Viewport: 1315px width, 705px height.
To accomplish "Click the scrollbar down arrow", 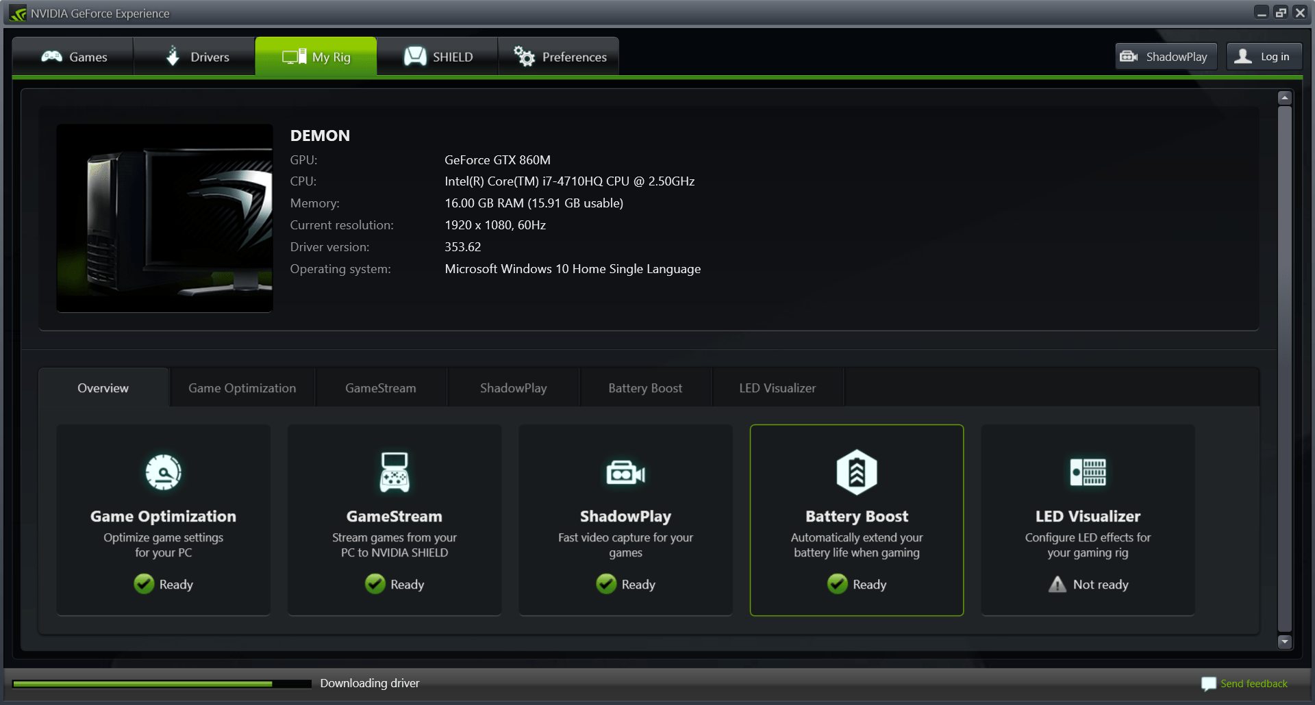I will click(1285, 642).
